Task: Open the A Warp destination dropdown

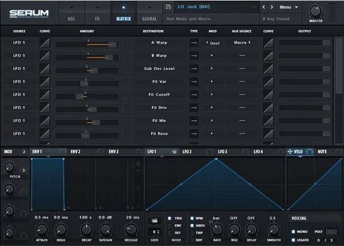Action: [x=159, y=42]
